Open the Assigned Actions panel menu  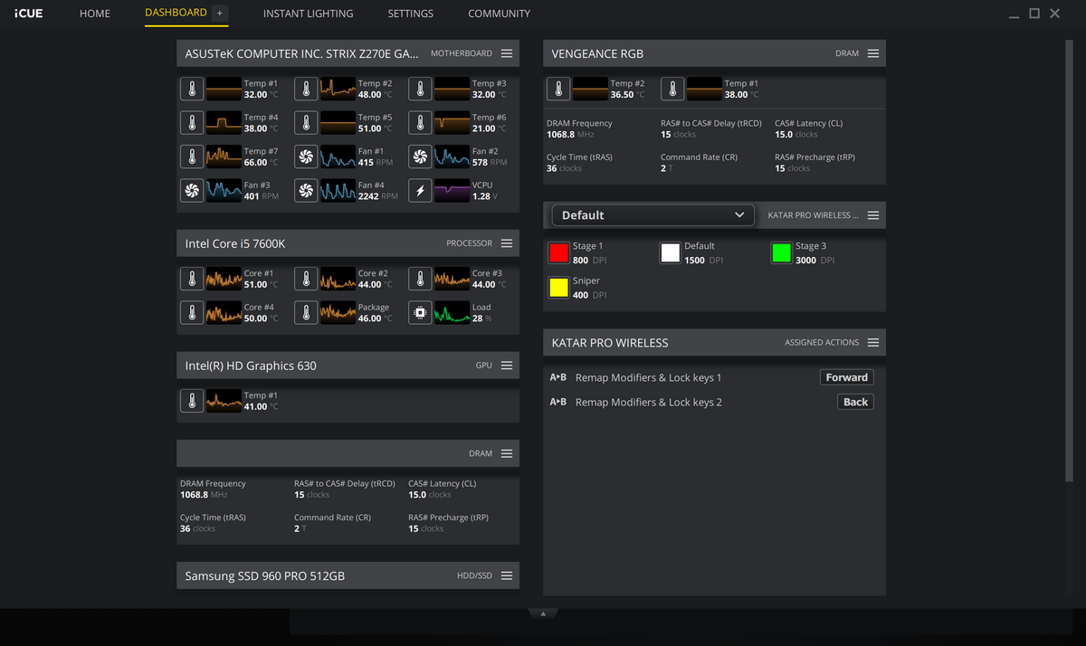point(872,343)
